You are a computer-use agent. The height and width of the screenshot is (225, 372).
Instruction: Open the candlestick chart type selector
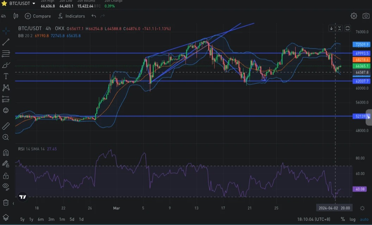[15, 16]
